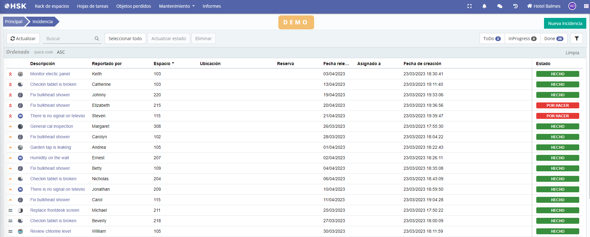Open the filter funnel button

click(576, 39)
